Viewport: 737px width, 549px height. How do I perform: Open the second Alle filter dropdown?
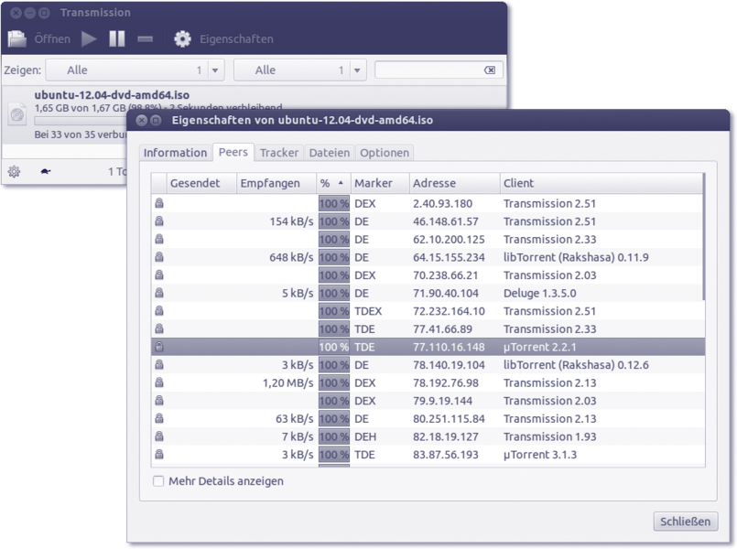pos(299,70)
